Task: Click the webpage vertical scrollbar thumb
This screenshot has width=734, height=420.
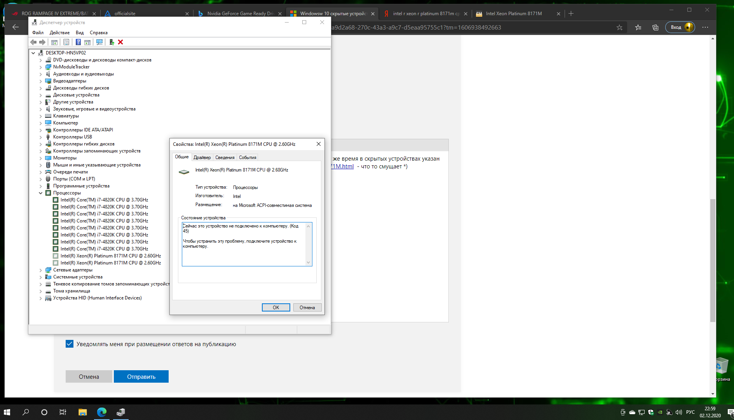Action: [x=713, y=261]
